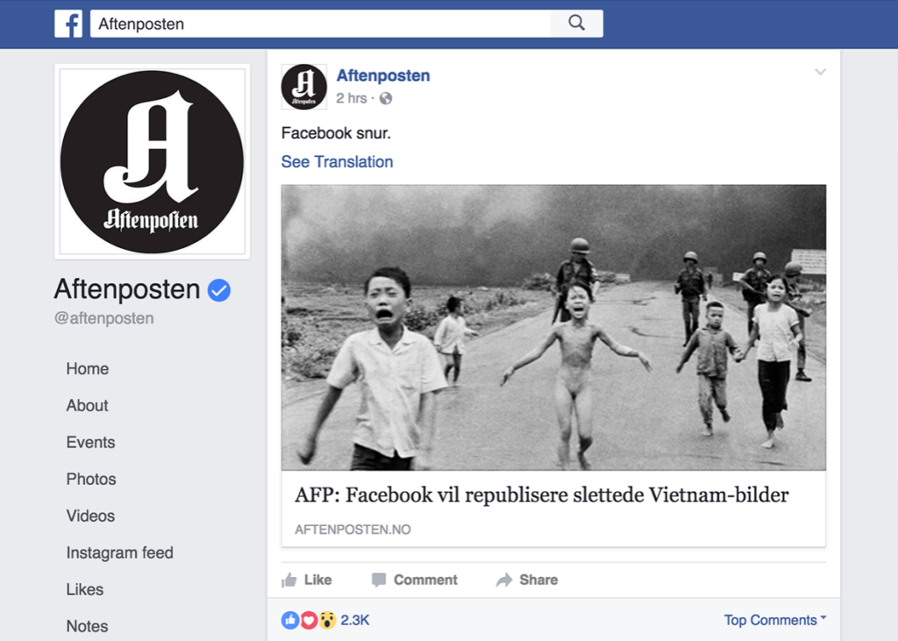Open the post's 2 hrs timestamp

tap(351, 98)
